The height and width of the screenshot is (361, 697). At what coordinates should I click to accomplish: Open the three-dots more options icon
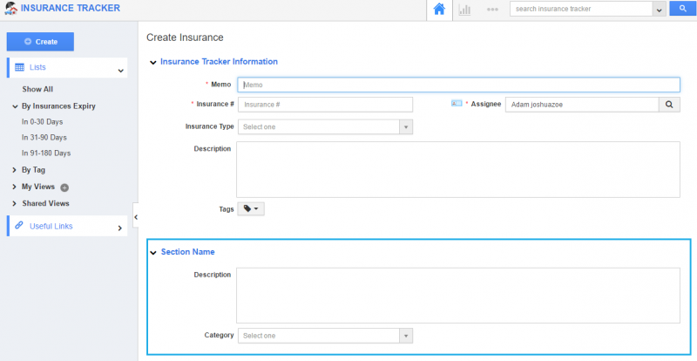[492, 10]
